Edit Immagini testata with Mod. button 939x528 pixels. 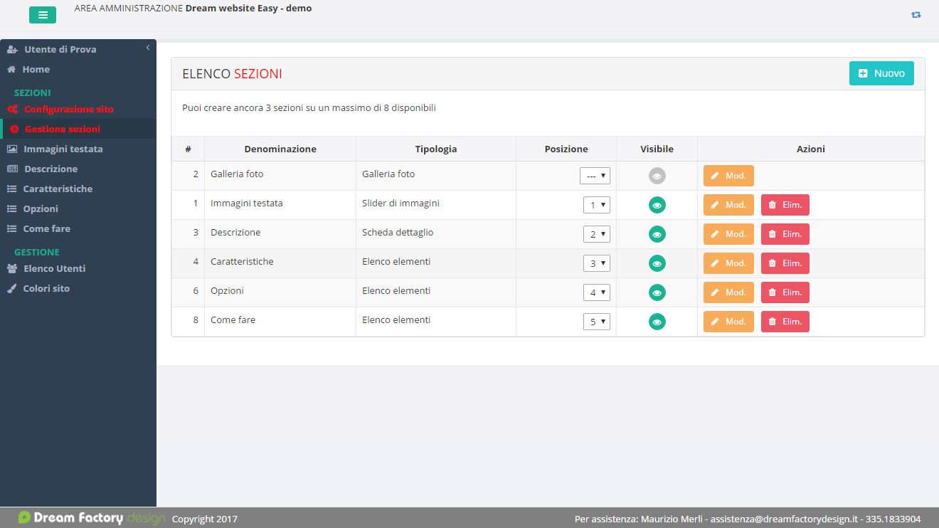[728, 205]
